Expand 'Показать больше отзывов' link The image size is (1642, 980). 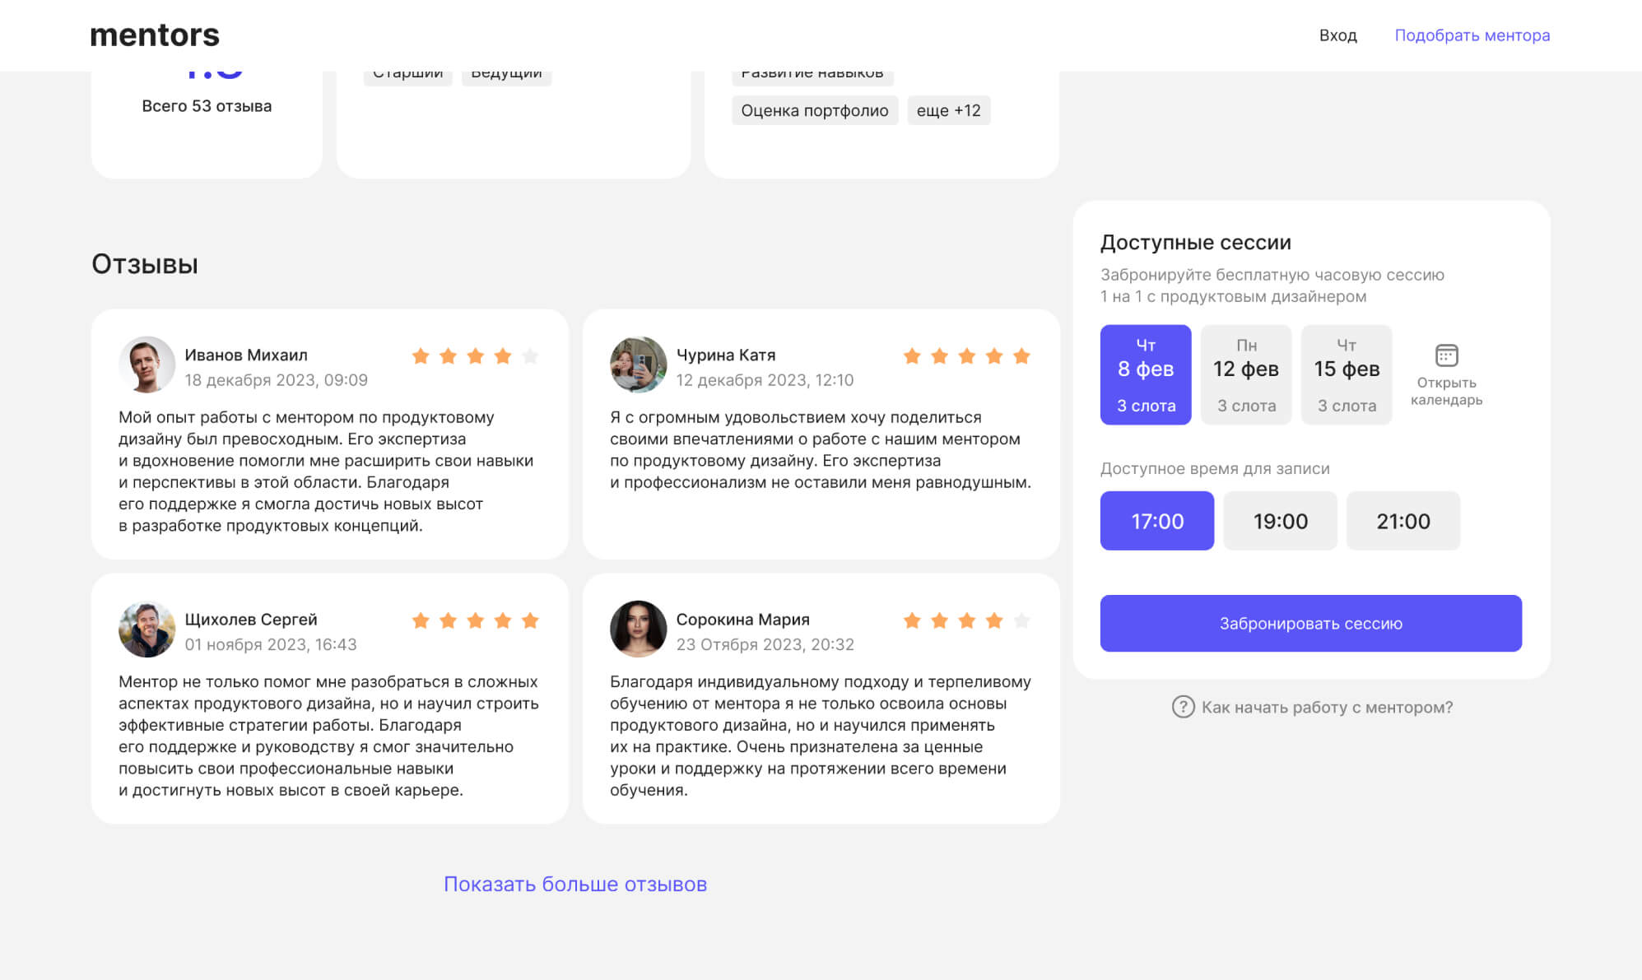tap(574, 884)
